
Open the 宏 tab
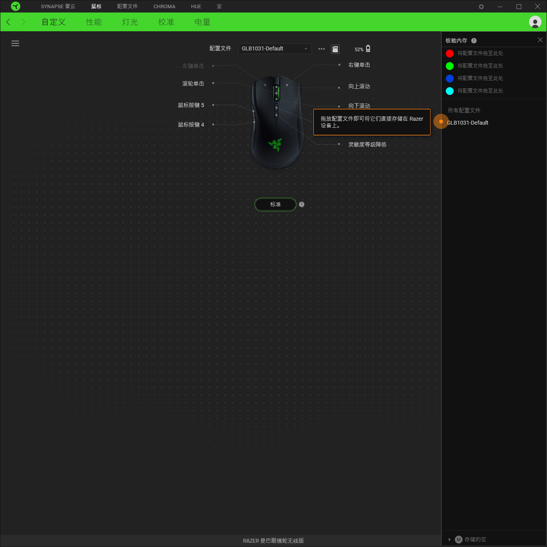point(219,7)
